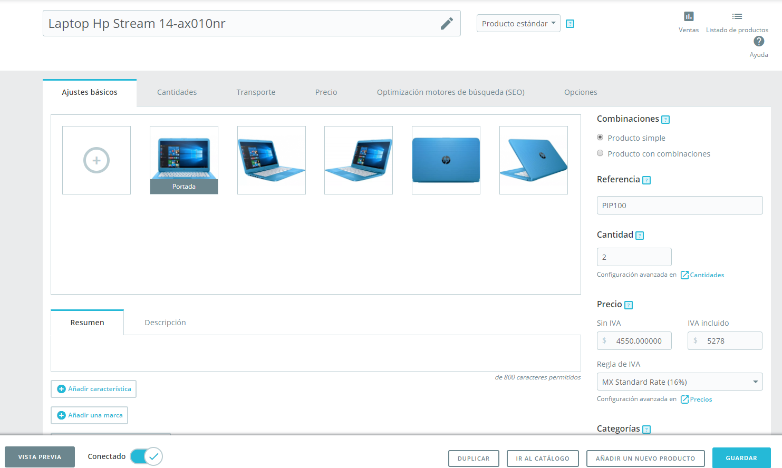782x468 pixels.
Task: Click the Añadir característica button
Action: point(93,389)
